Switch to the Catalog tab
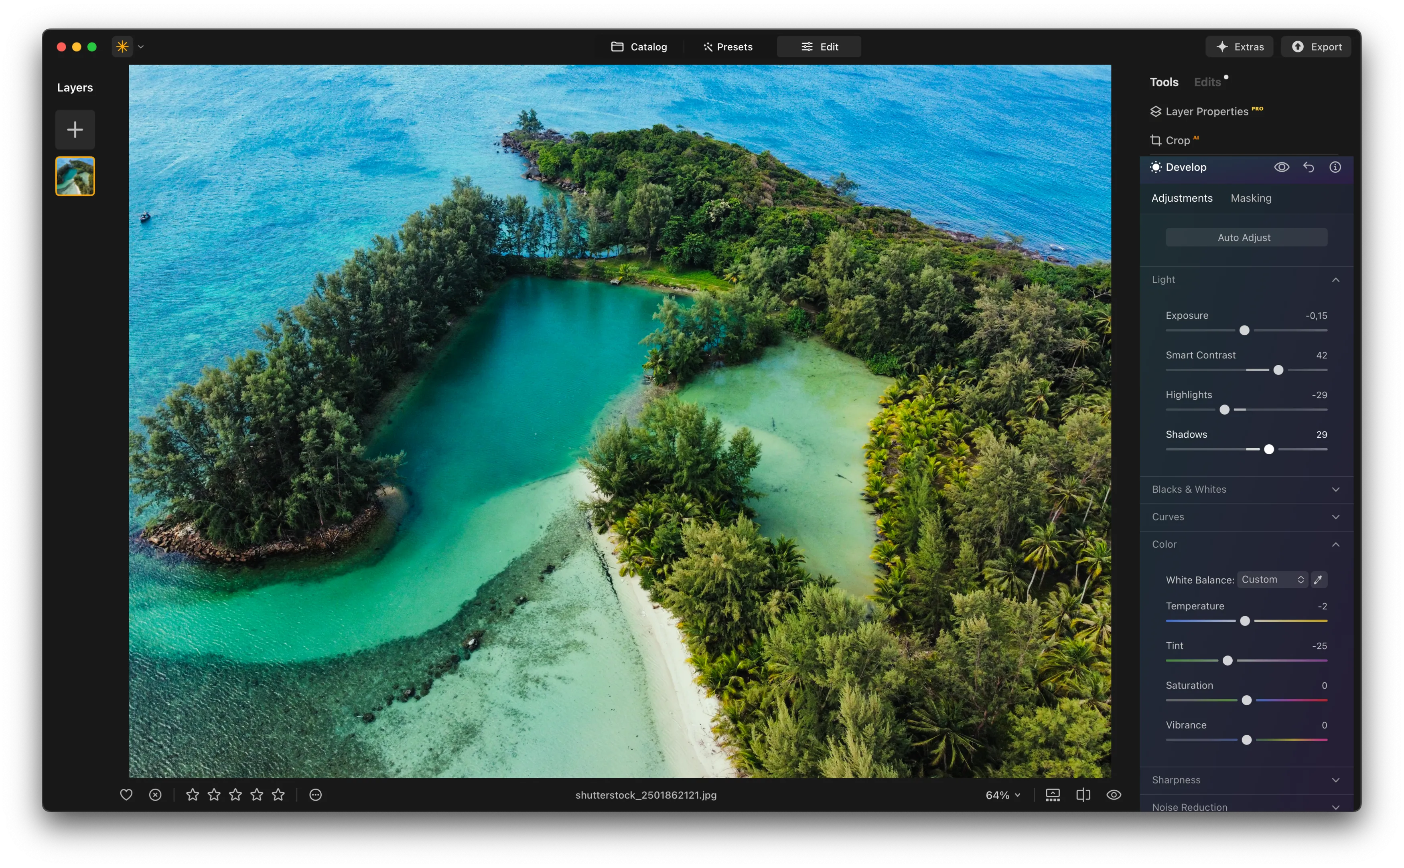1404x868 pixels. pos(639,47)
